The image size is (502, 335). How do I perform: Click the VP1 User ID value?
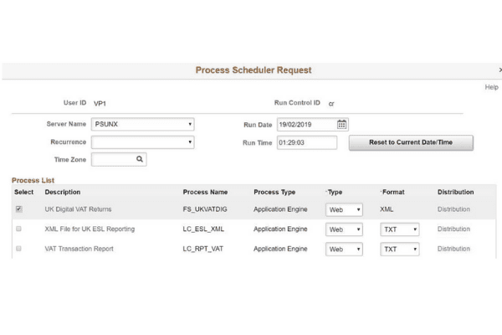[100, 104]
